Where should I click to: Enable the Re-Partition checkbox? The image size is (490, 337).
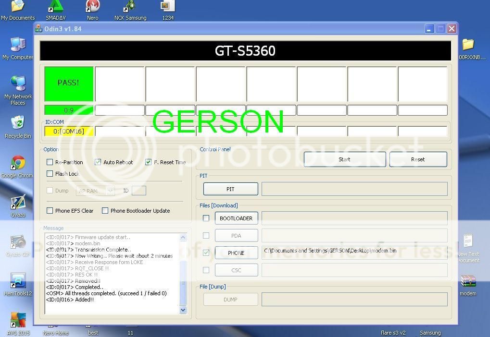pos(50,162)
